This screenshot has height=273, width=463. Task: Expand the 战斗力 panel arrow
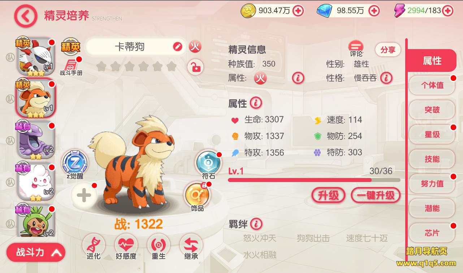[57, 253]
